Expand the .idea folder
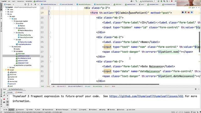Image resolution: width=201 pixels, height=113 pixels. (6, 9)
